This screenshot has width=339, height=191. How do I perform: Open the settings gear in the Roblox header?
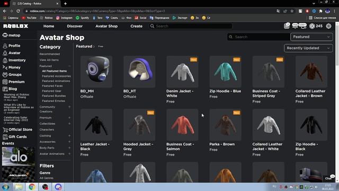tap(328, 26)
